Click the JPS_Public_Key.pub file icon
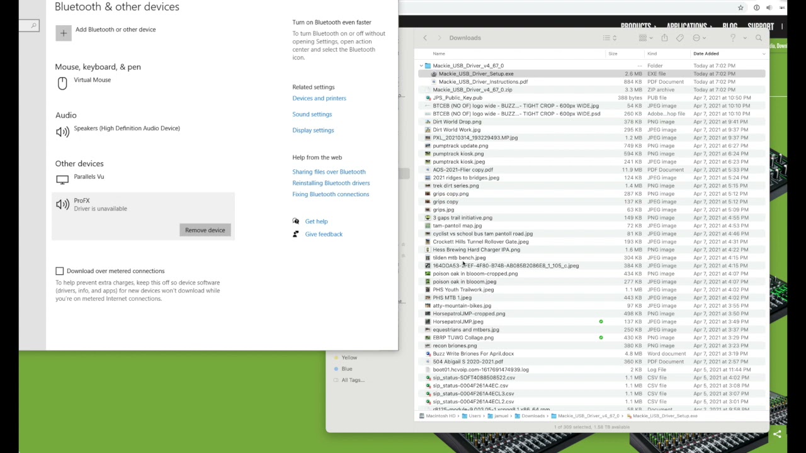 428,98
